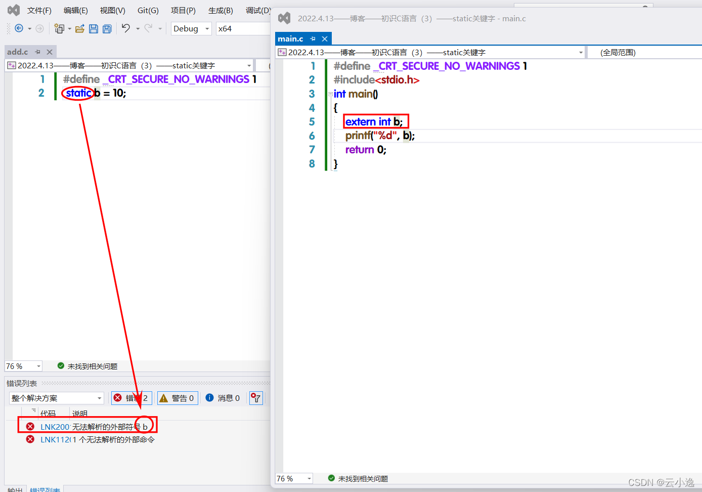The width and height of the screenshot is (702, 492).
Task: Toggle the Errors 2 filter button
Action: click(x=131, y=398)
